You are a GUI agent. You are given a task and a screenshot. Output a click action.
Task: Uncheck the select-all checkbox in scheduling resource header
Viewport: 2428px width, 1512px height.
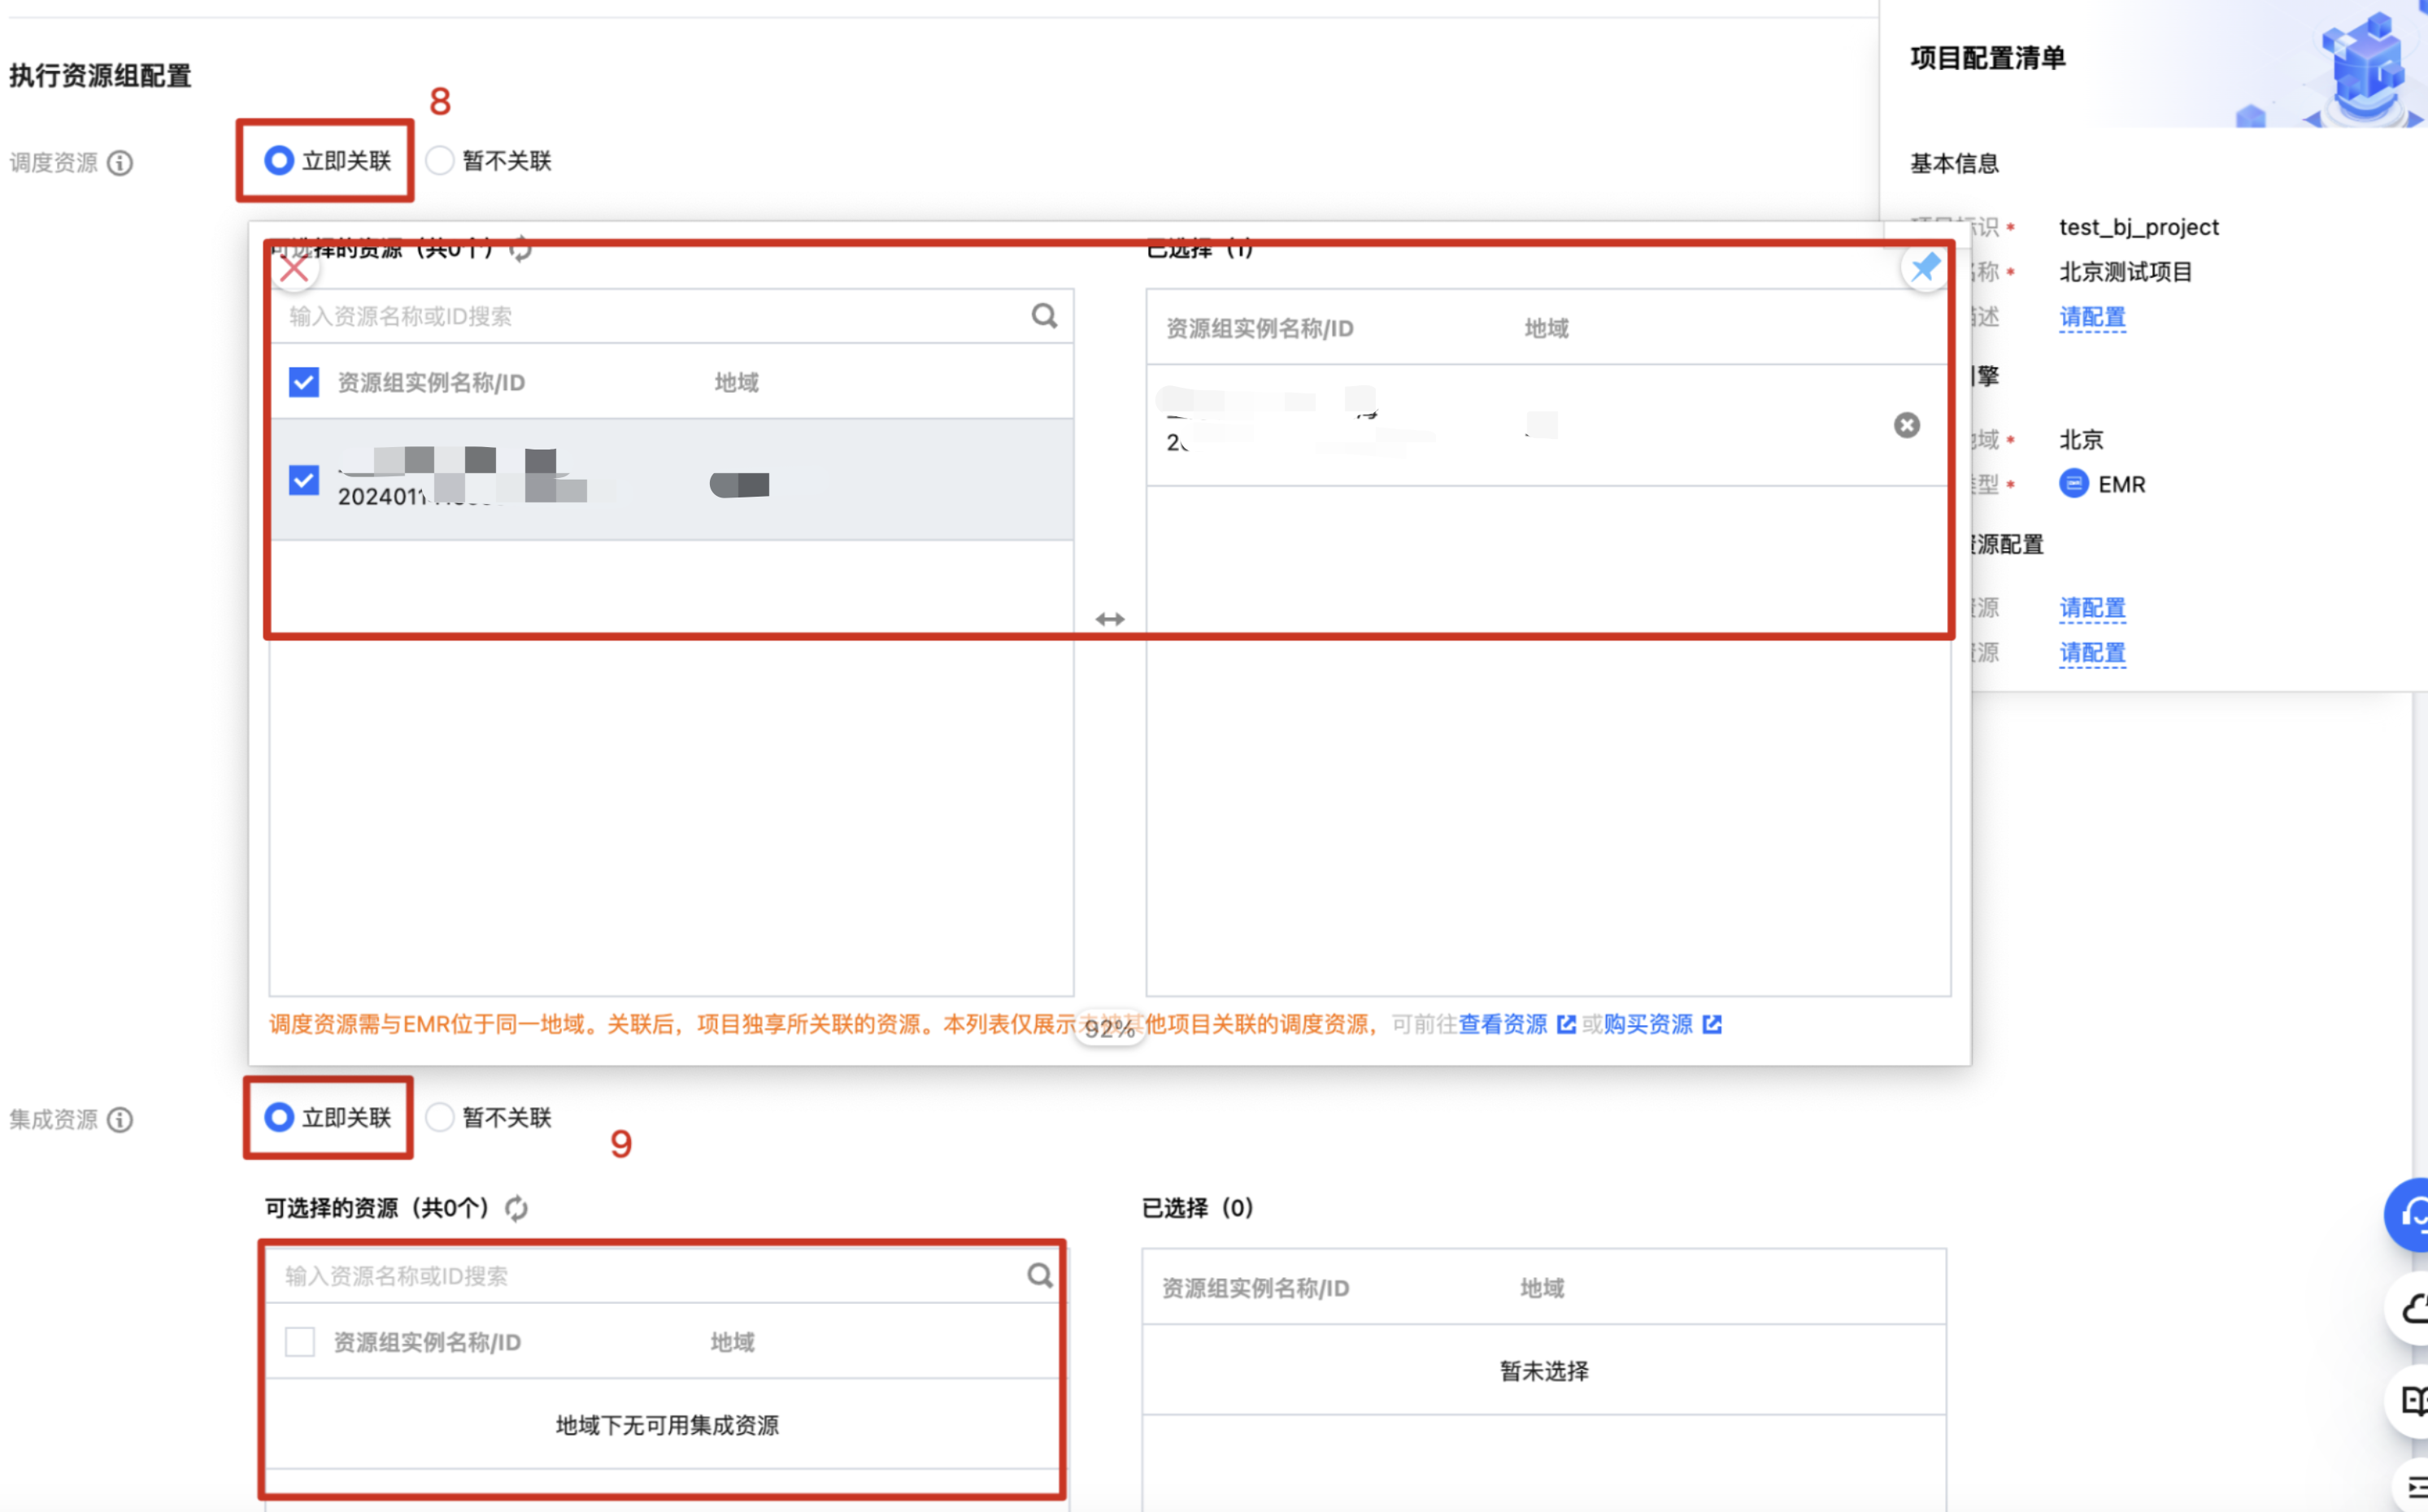point(304,382)
